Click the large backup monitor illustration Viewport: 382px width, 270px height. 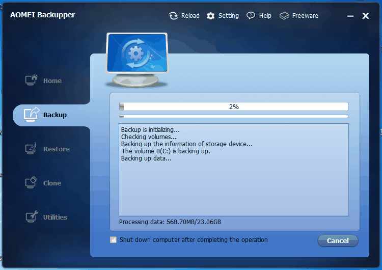pyautogui.click(x=137, y=60)
